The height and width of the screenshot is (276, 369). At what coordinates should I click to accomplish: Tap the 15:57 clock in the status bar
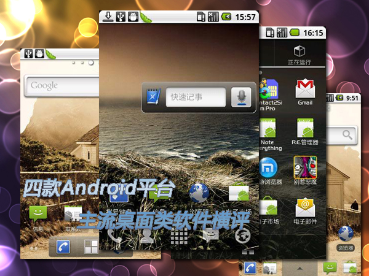(245, 17)
